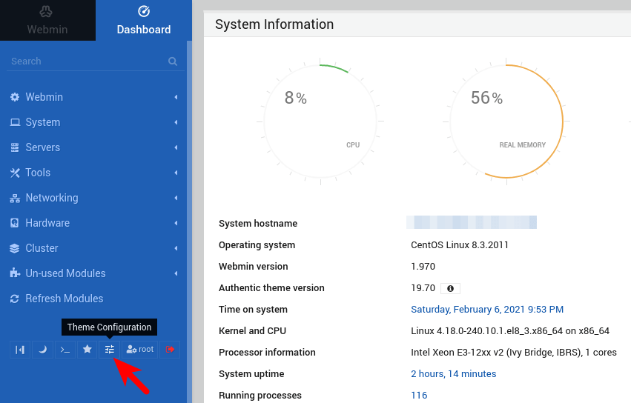
Task: Expand the Networking menu category
Action: click(x=52, y=198)
